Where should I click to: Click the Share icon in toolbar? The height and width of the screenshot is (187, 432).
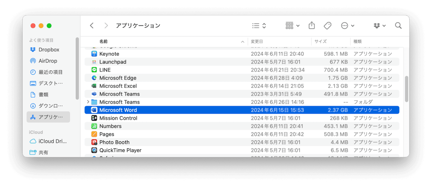pyautogui.click(x=312, y=26)
